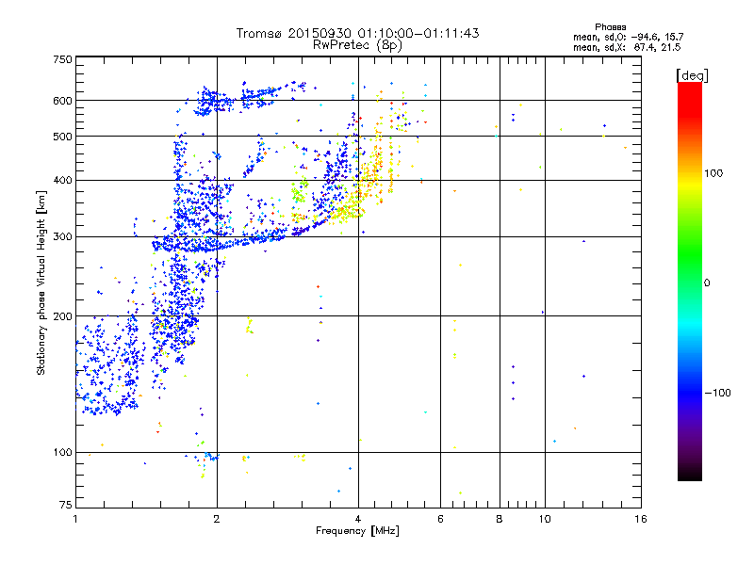Screen dimensions: 754x565
Task: Click the 'Phases' header text
Action: pyautogui.click(x=610, y=27)
